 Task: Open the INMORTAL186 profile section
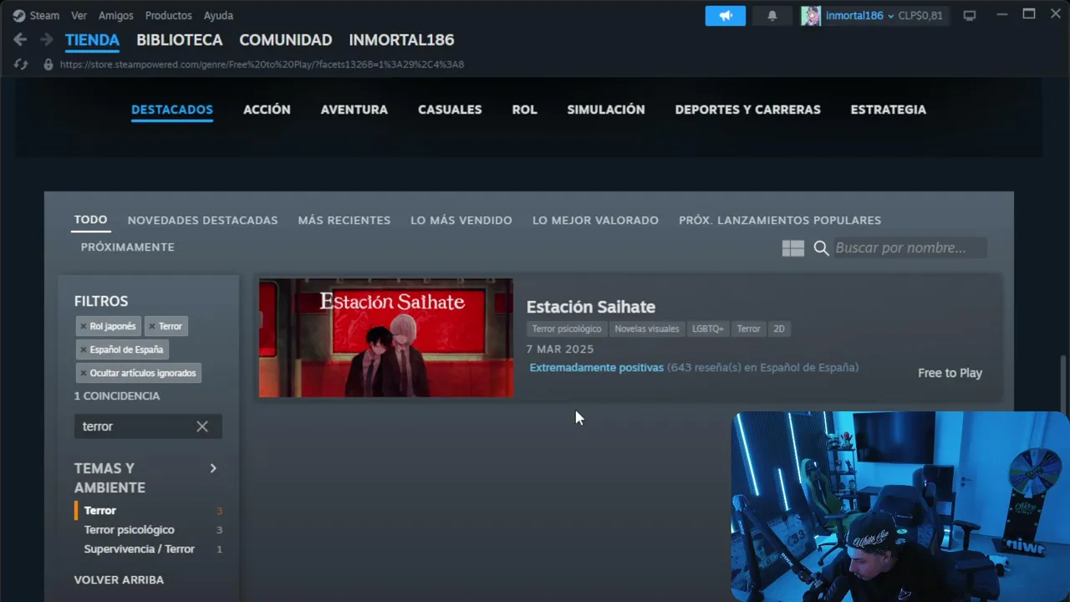[401, 40]
